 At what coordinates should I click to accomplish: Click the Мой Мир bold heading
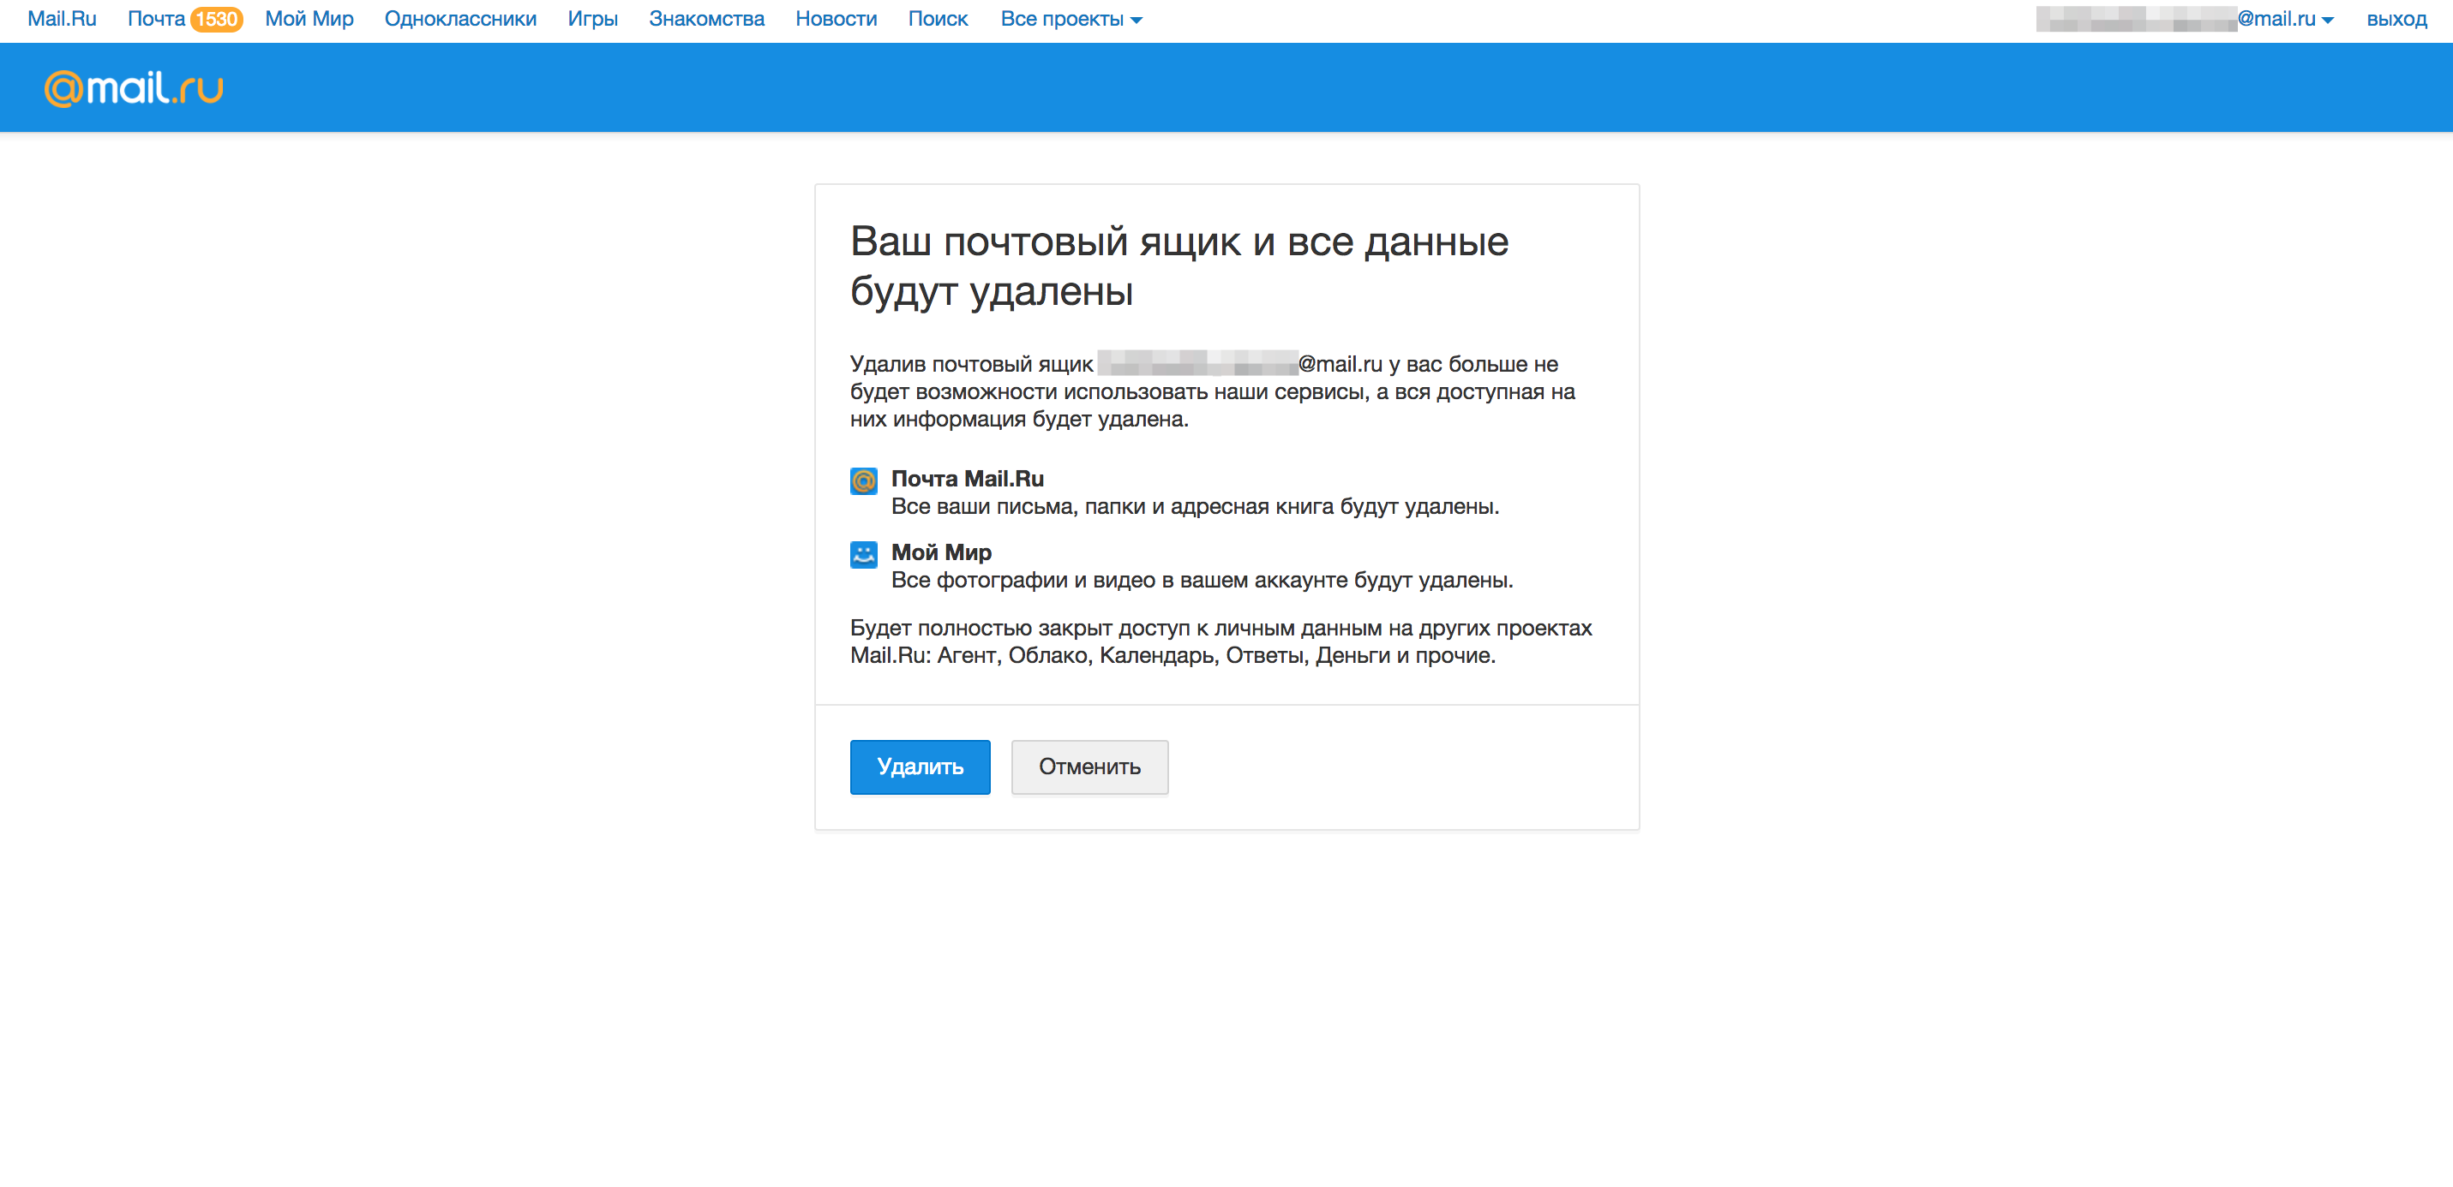941,552
